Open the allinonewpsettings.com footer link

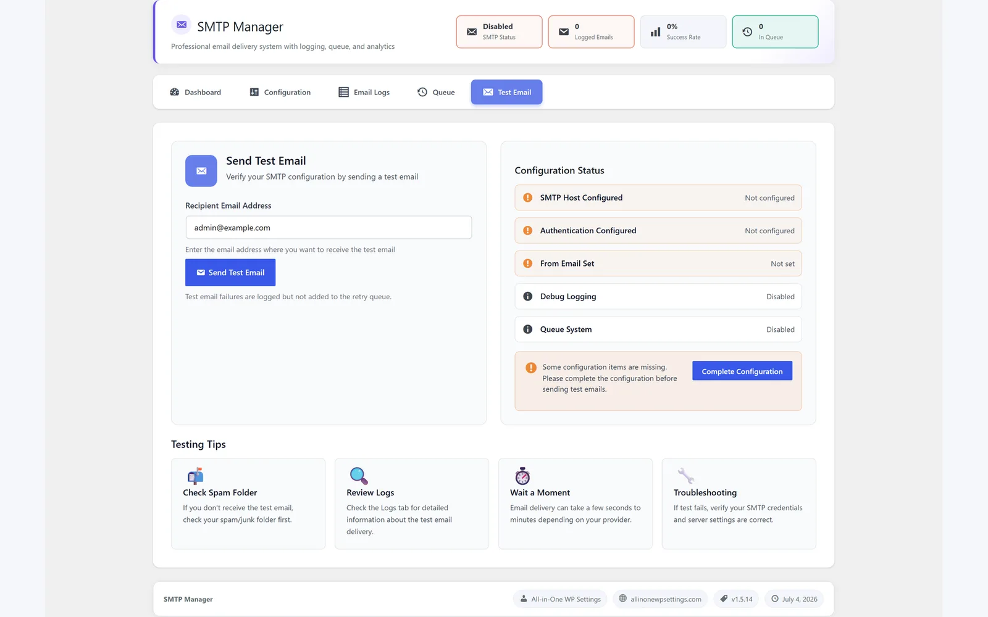[660, 599]
